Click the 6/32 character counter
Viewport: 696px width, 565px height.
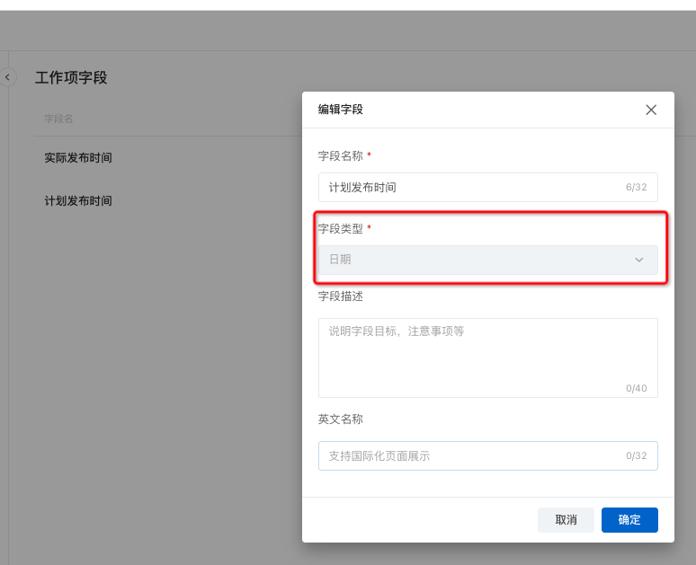(636, 188)
